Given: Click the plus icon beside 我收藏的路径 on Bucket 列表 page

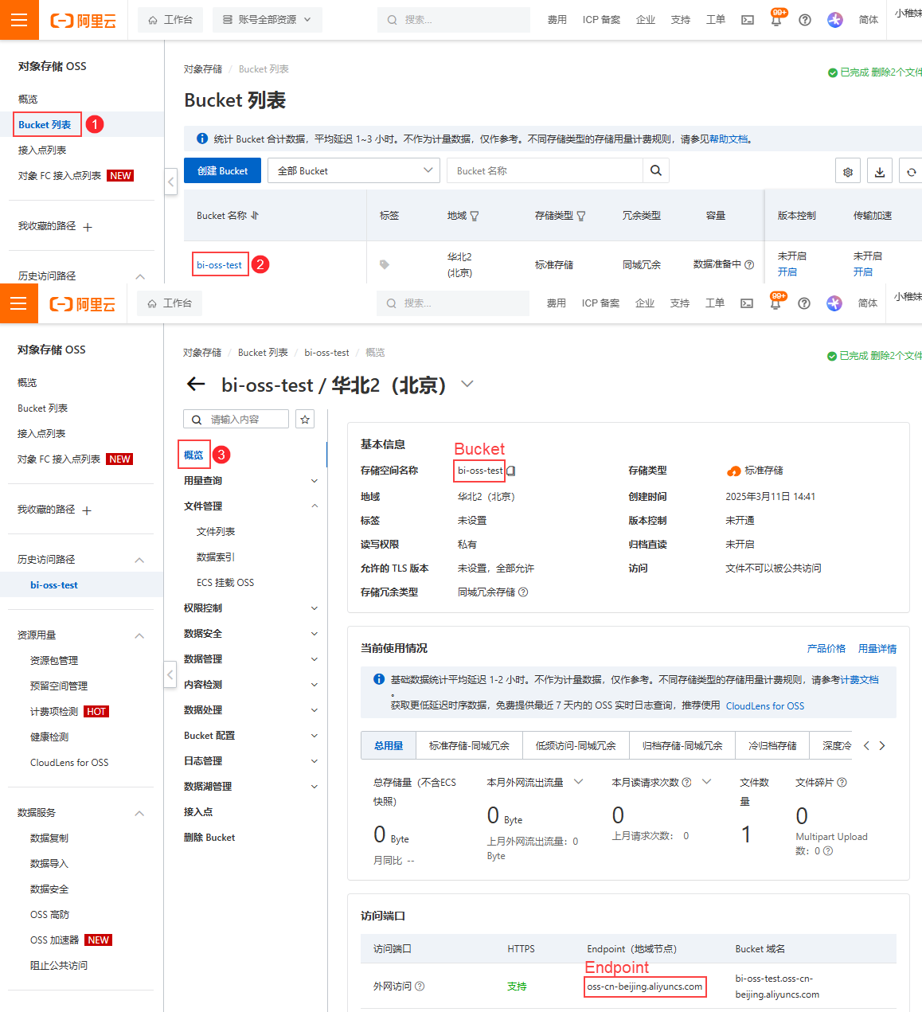Looking at the screenshot, I should coord(88,227).
